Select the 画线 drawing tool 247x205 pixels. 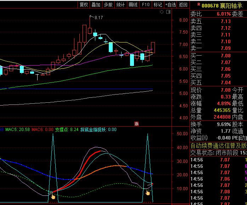(x=133, y=5)
